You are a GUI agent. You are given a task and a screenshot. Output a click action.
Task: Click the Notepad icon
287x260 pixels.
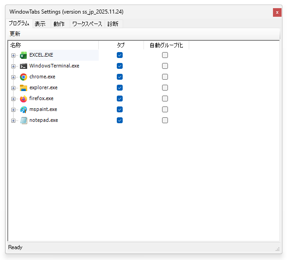point(24,120)
